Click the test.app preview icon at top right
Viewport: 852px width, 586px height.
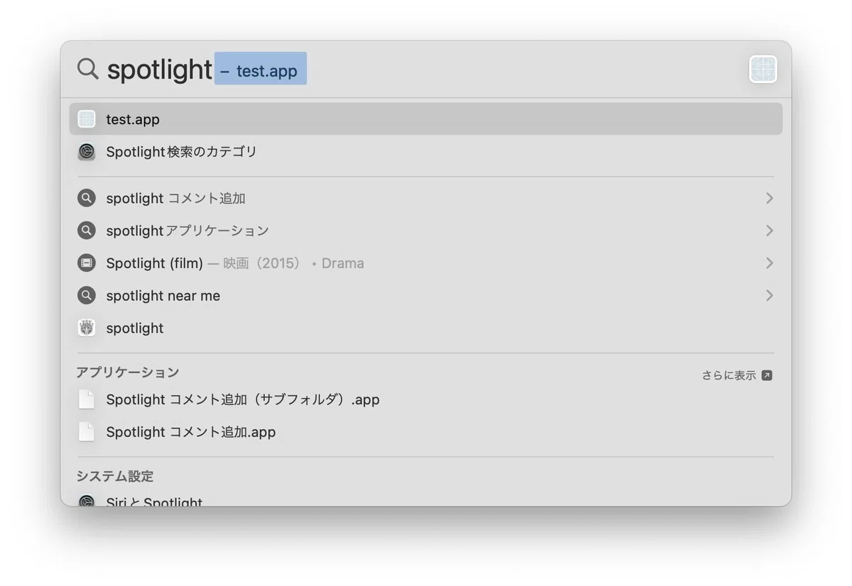point(763,70)
